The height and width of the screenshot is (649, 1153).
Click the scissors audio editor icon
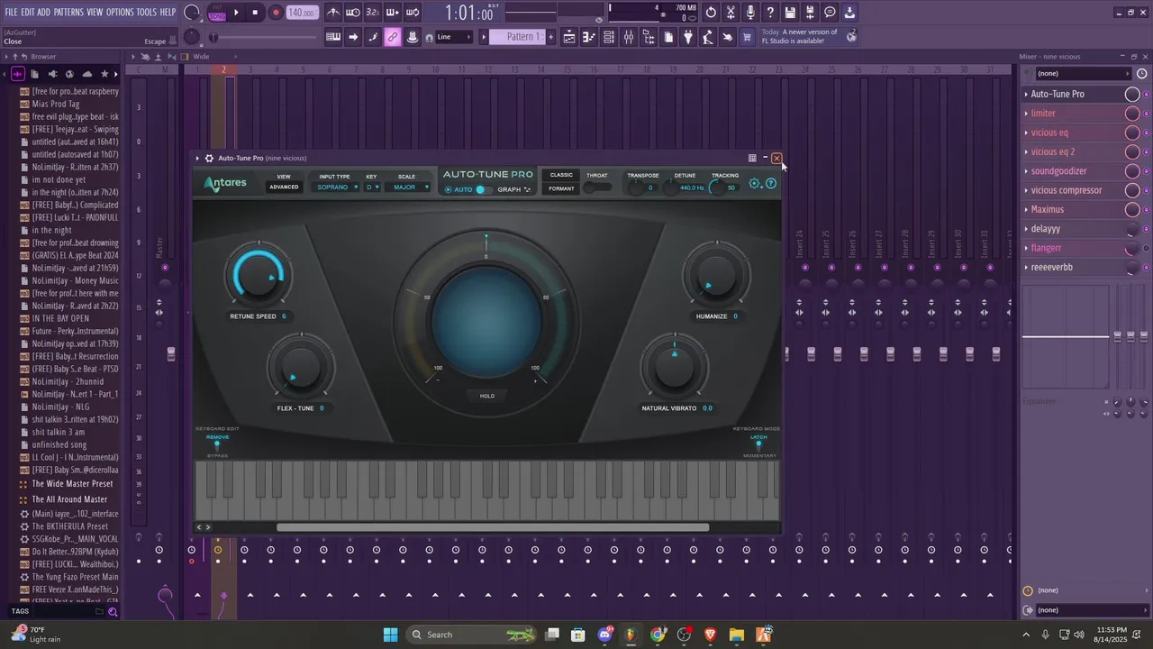731,13
